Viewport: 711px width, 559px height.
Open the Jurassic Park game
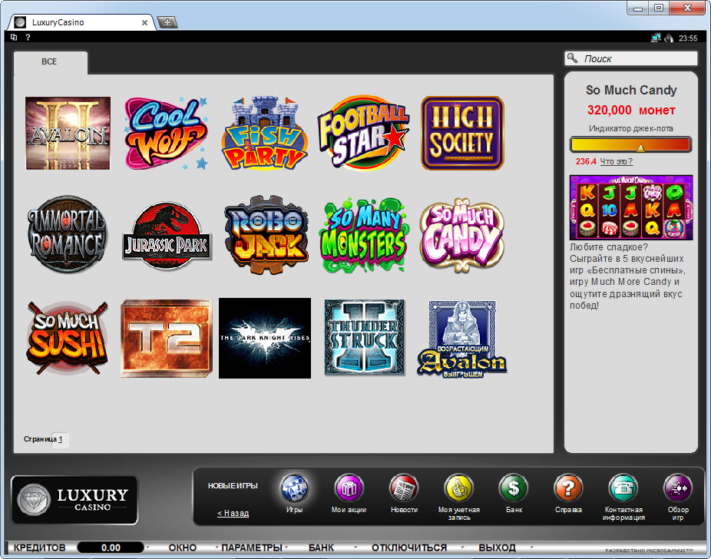coord(167,236)
